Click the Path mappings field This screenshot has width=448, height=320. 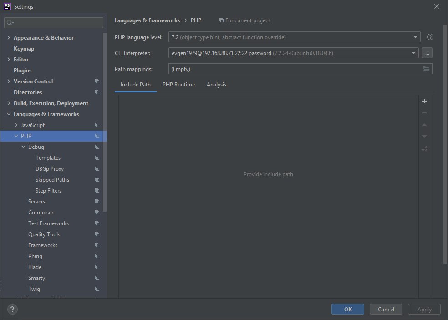(x=300, y=69)
